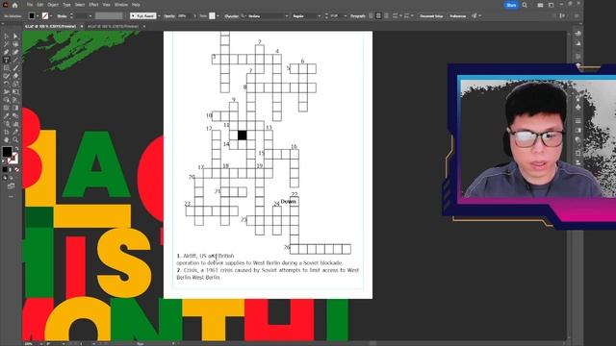Set paint to None

tap(17, 169)
